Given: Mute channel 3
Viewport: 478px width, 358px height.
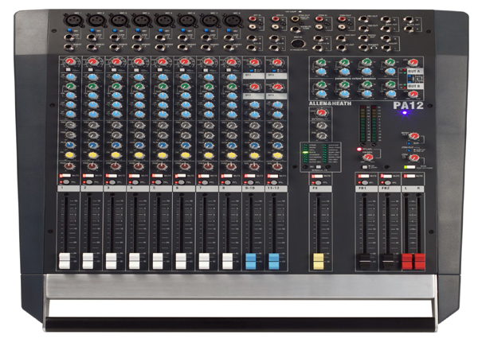Looking at the screenshot, I should click(112, 176).
